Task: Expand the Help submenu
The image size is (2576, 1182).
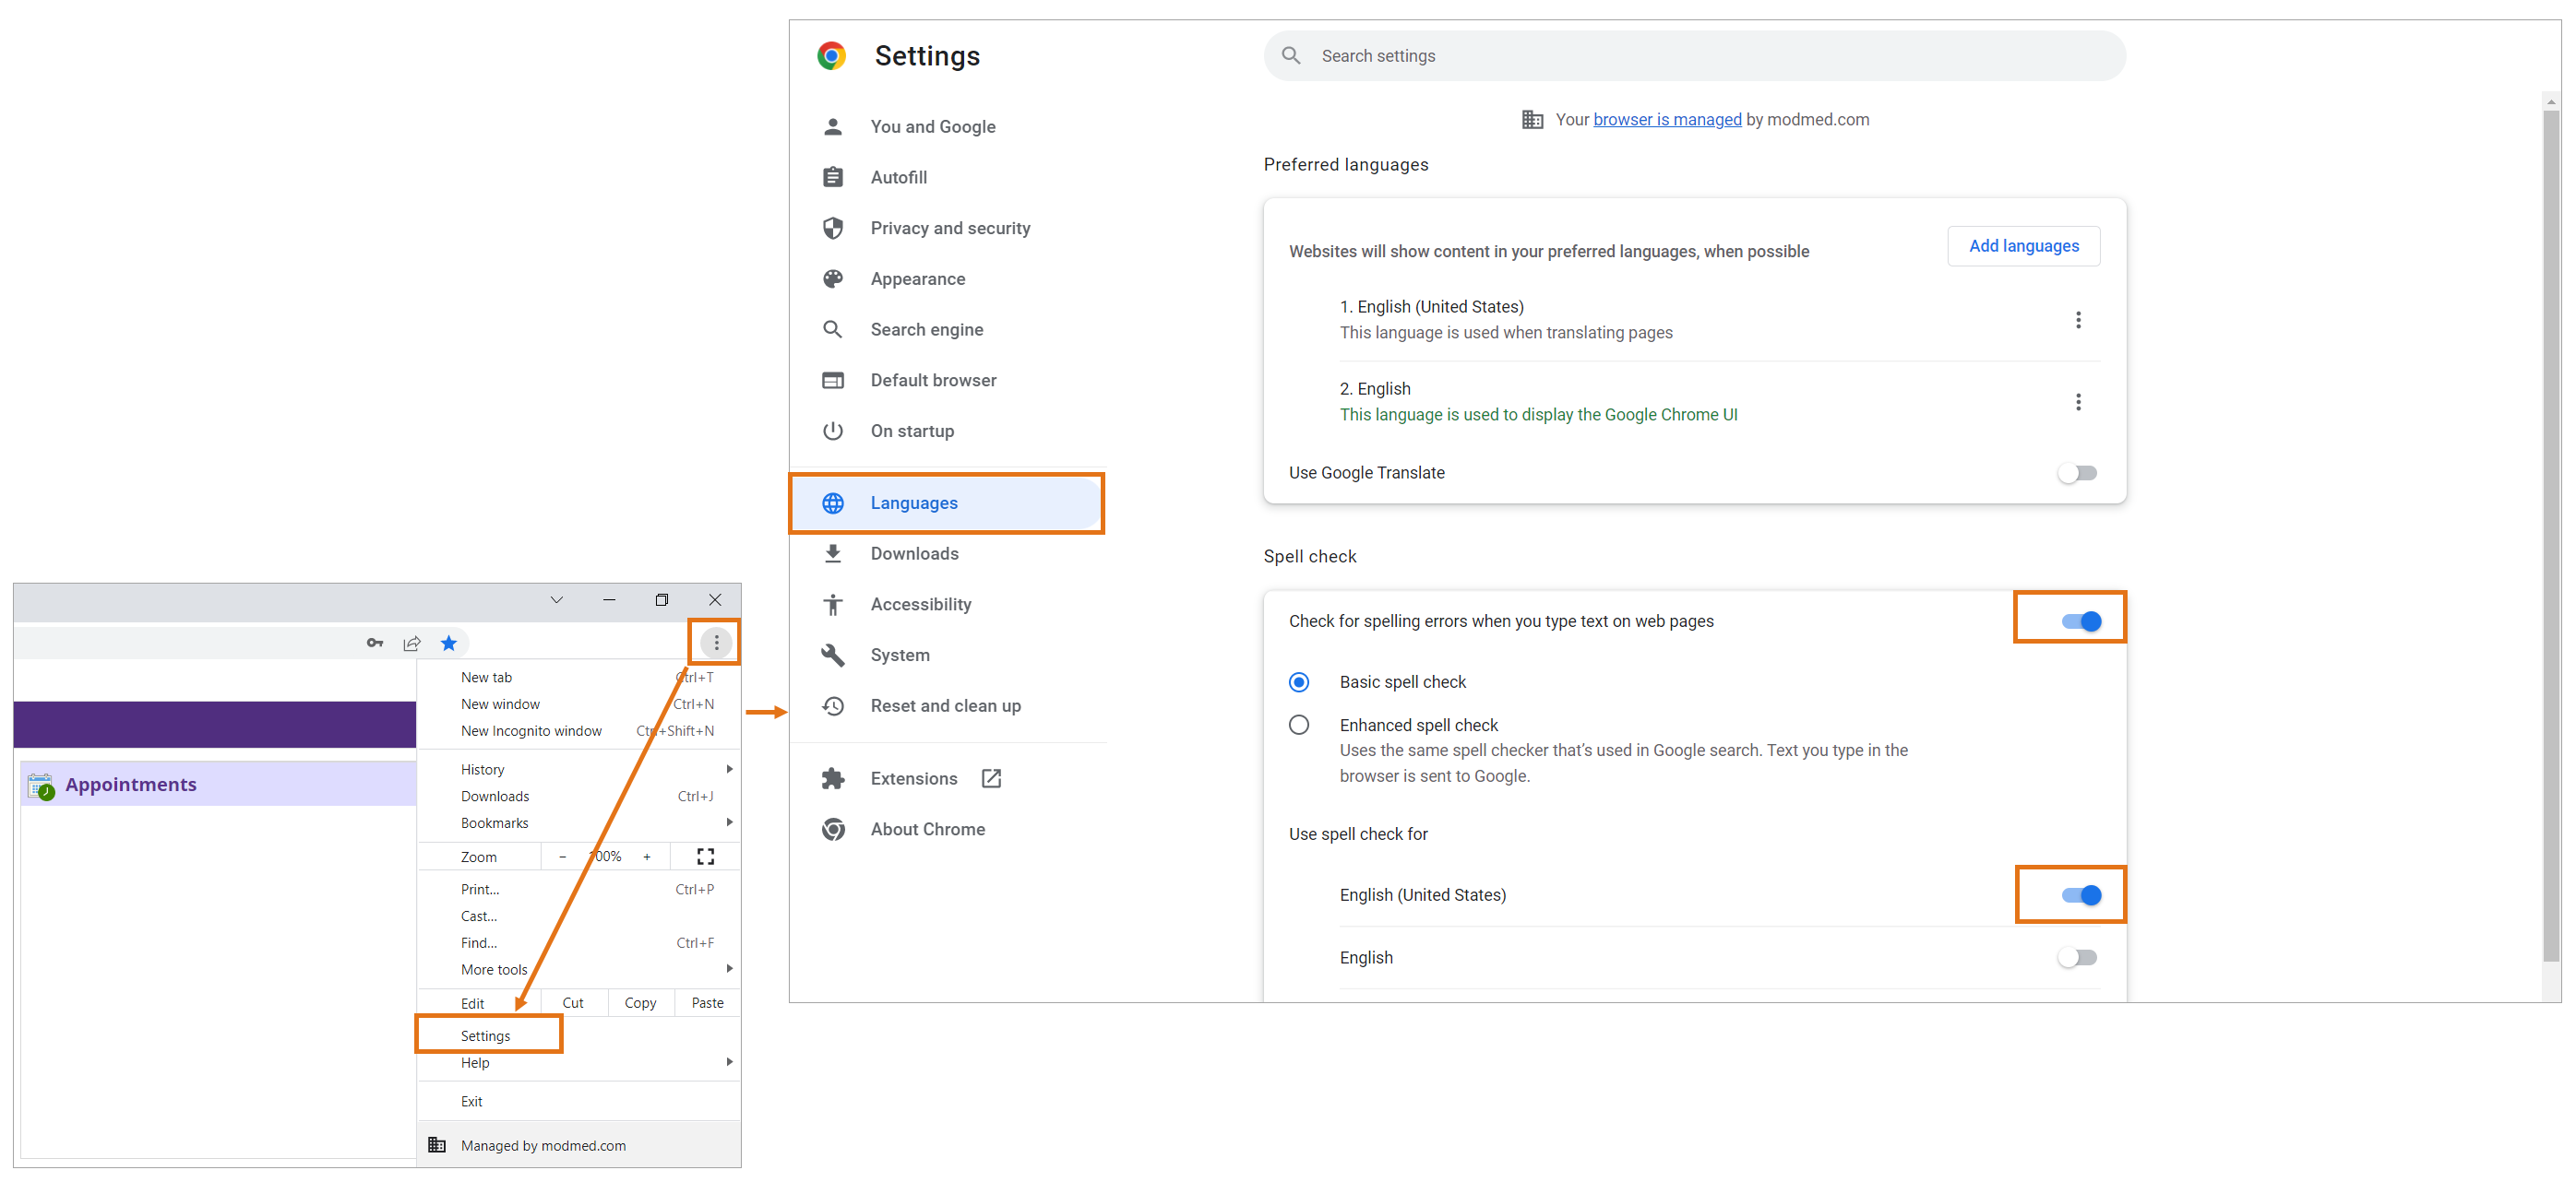Action: [729, 1062]
